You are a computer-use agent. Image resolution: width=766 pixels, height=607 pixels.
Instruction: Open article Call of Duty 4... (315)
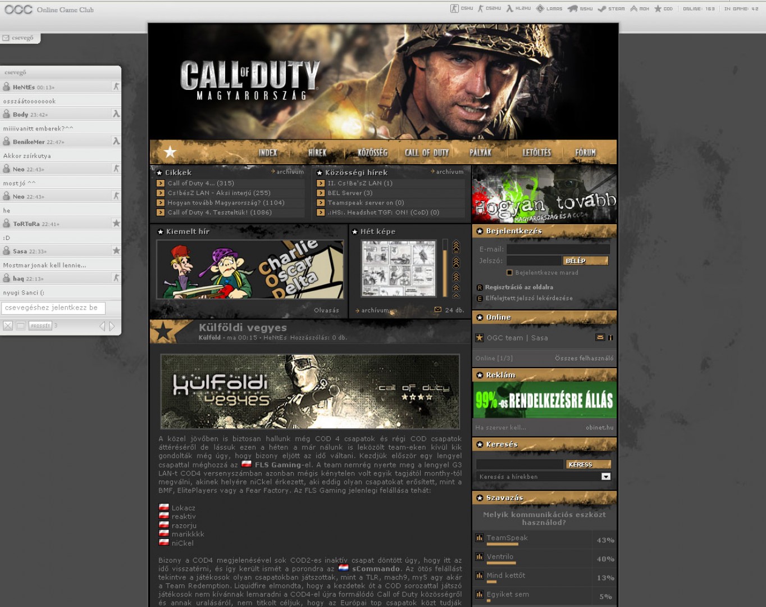(201, 183)
